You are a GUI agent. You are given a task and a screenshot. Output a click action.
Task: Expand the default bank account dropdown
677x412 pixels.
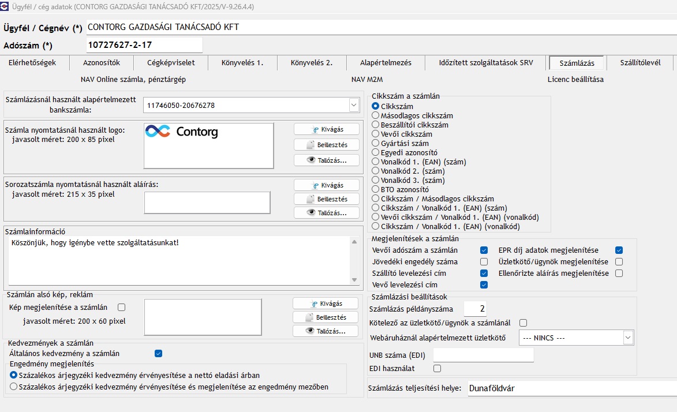point(354,105)
